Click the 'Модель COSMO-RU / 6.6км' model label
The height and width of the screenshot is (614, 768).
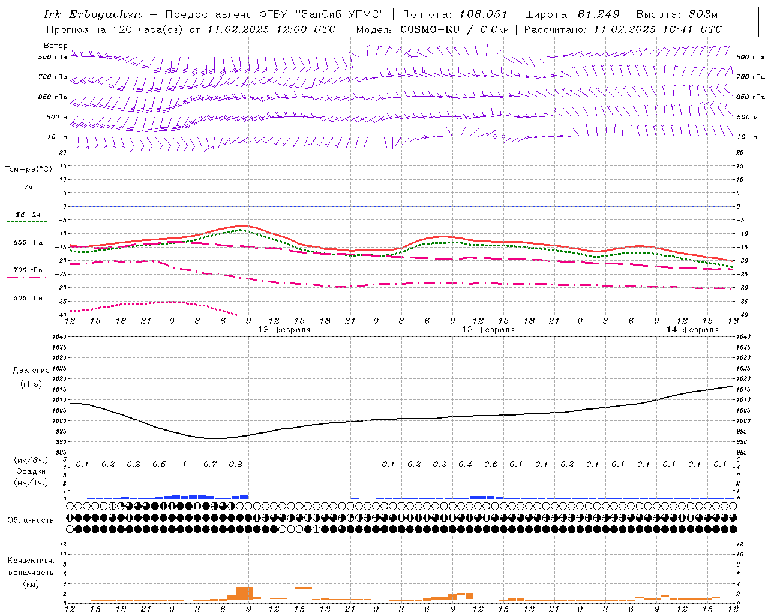[433, 29]
